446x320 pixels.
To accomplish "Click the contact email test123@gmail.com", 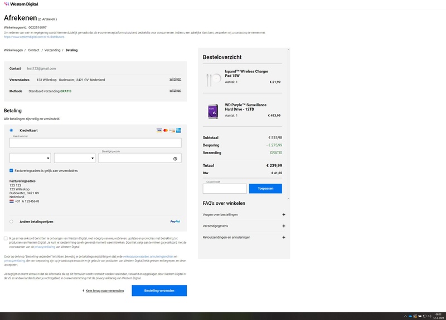I will click(x=41, y=68).
